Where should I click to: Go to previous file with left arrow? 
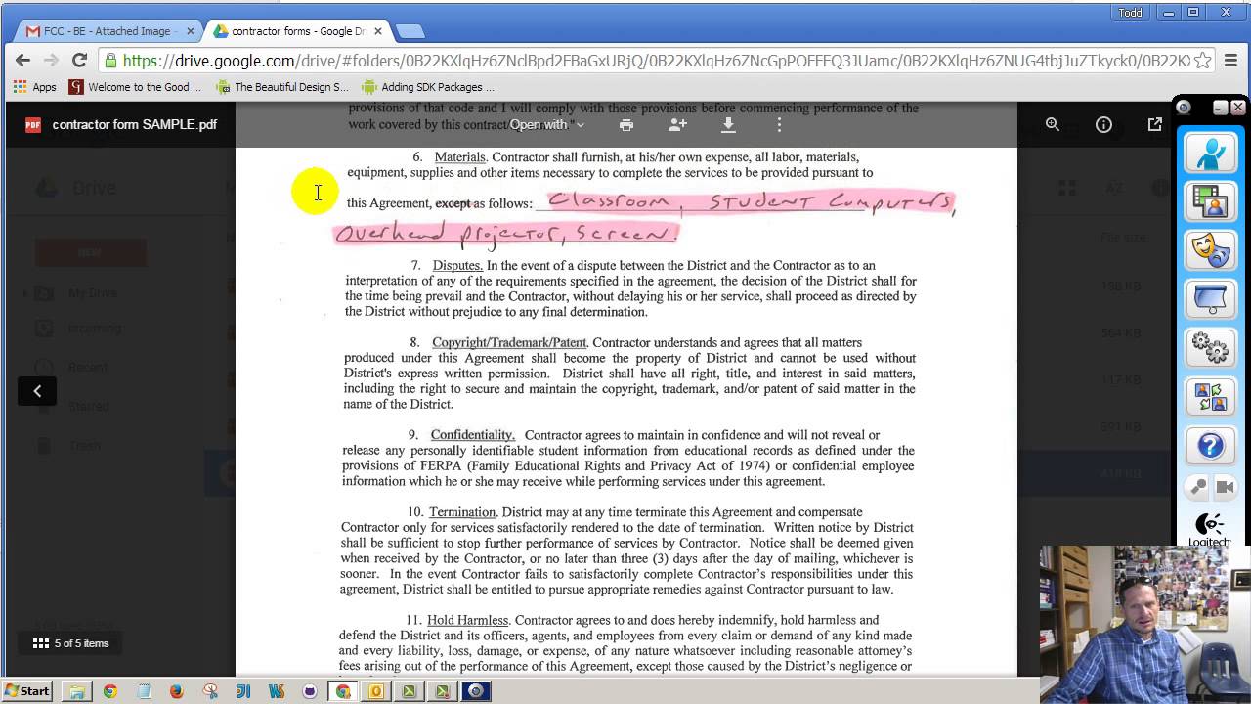(x=37, y=391)
